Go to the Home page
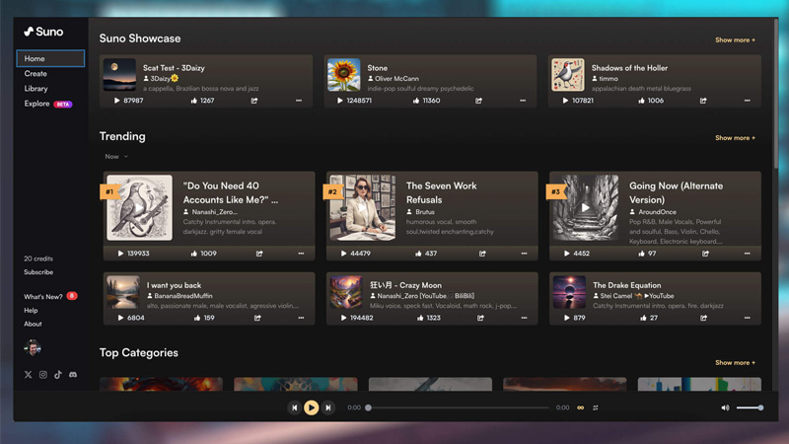Screen dimensions: 789x444 tap(50, 58)
